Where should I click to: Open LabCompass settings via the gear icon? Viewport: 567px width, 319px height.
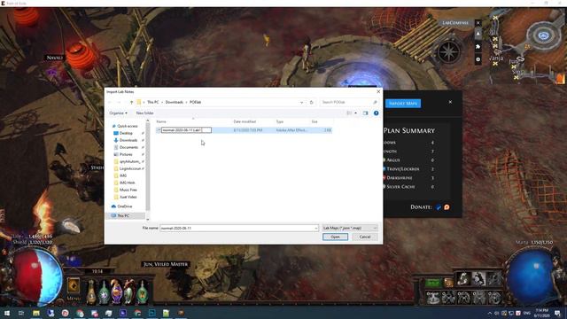(x=478, y=59)
